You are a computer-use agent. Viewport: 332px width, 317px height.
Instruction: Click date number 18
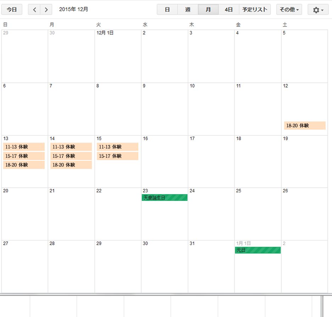tap(239, 138)
